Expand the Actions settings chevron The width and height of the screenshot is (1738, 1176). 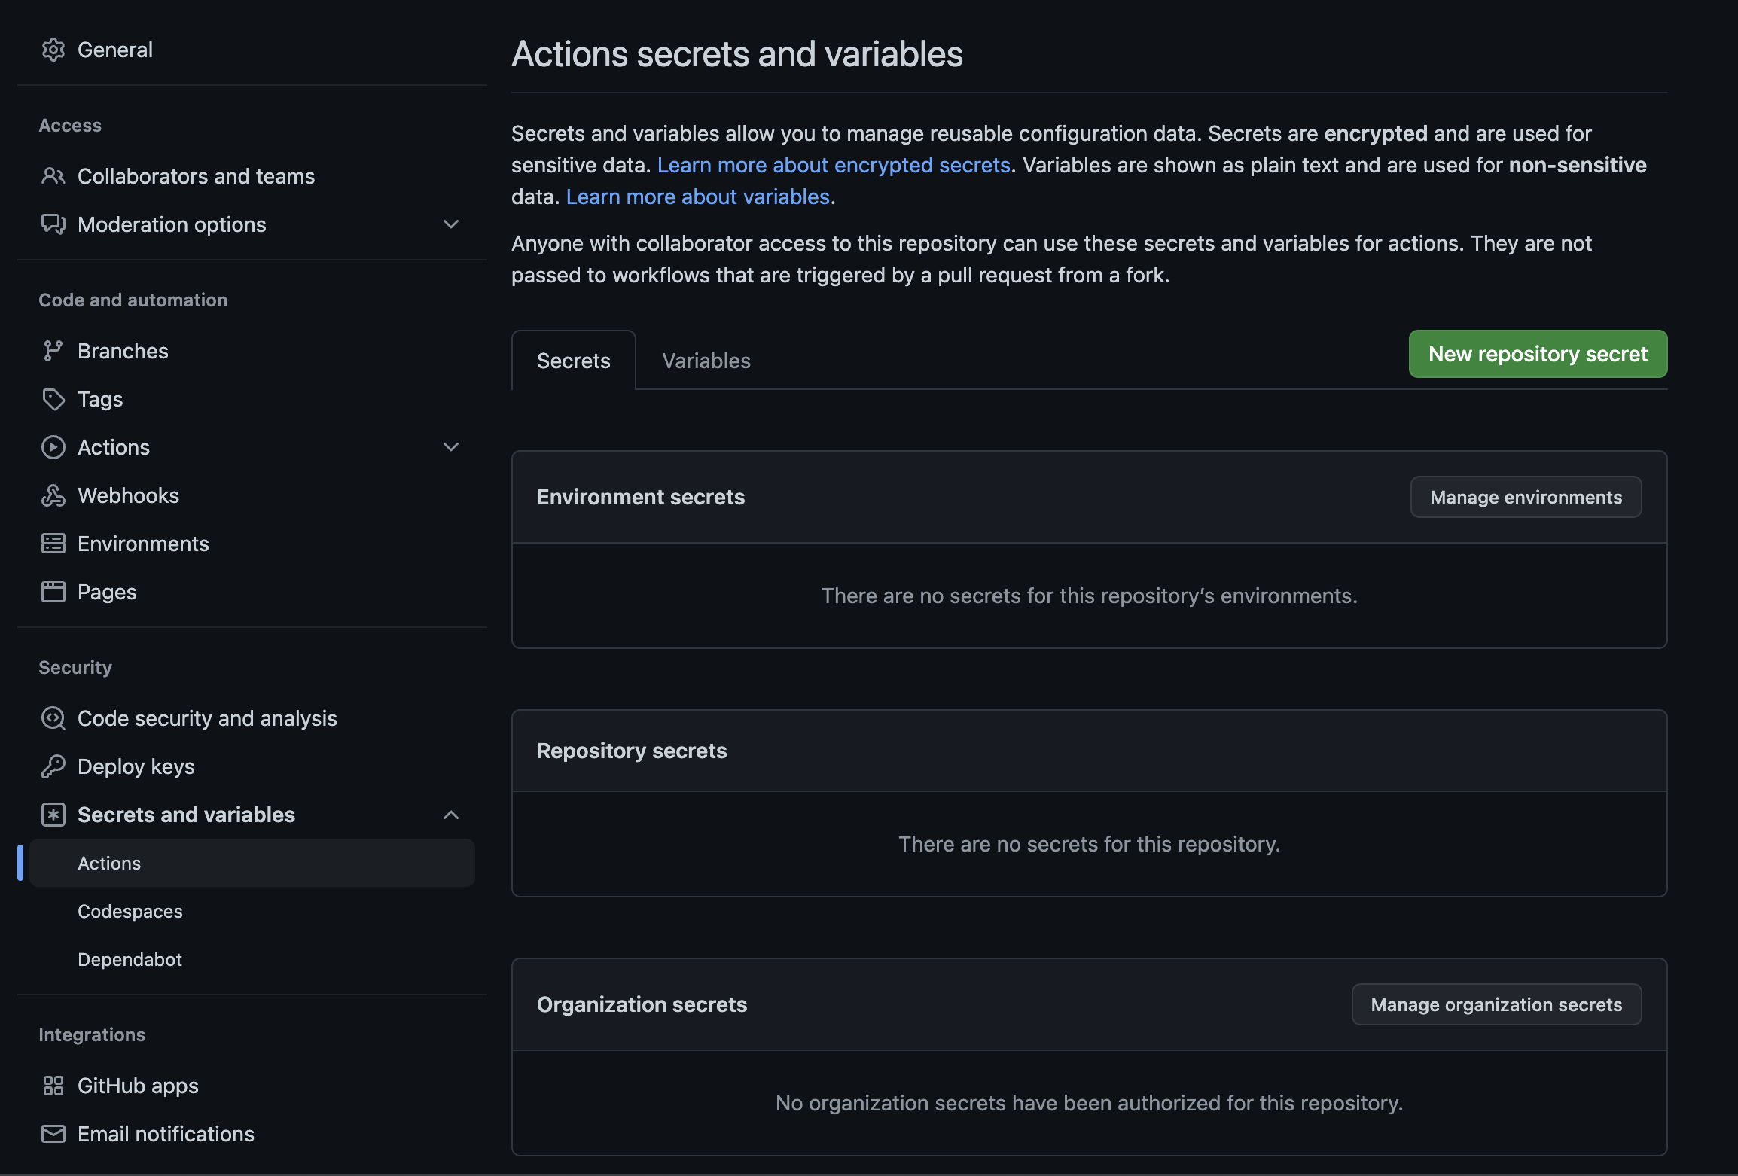(x=451, y=447)
